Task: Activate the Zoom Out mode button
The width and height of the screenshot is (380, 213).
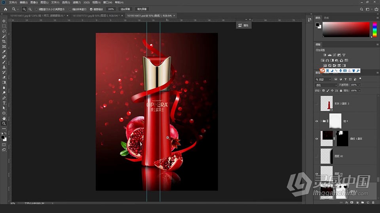Action: [x=30, y=9]
